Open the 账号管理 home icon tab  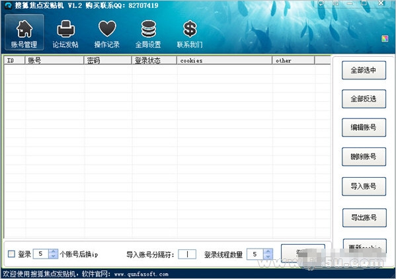[x=24, y=32]
